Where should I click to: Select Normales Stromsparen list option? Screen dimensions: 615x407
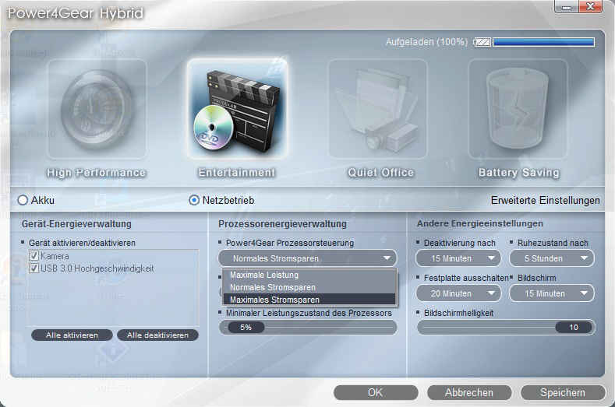[x=309, y=287]
